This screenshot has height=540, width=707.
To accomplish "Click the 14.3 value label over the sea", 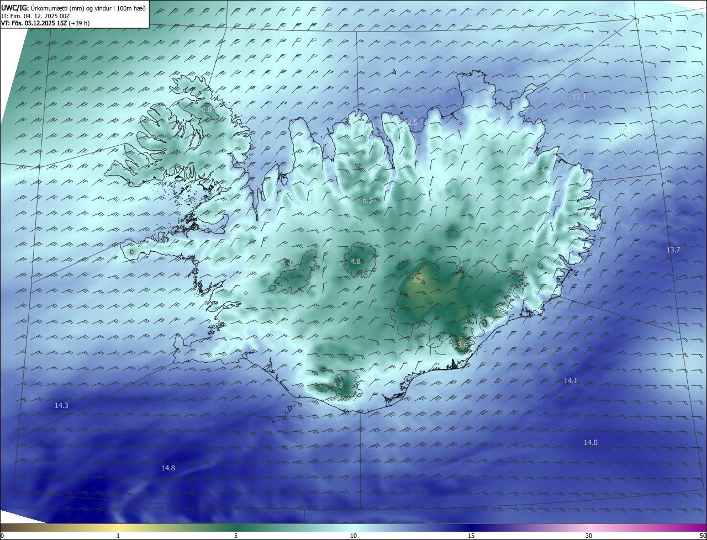I will [61, 405].
